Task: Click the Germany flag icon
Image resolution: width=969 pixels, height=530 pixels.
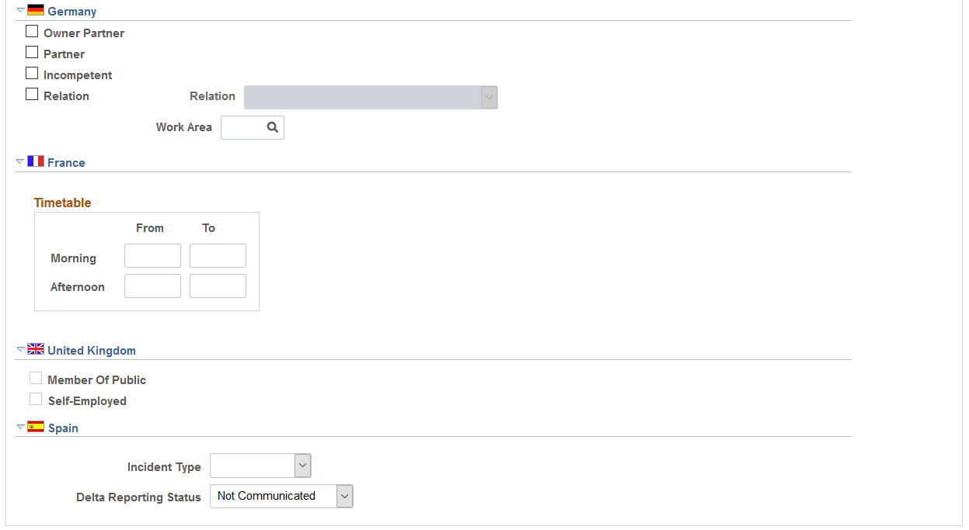Action: pos(36,10)
